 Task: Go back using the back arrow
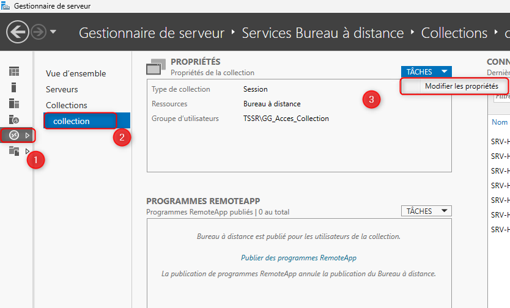coord(19,32)
